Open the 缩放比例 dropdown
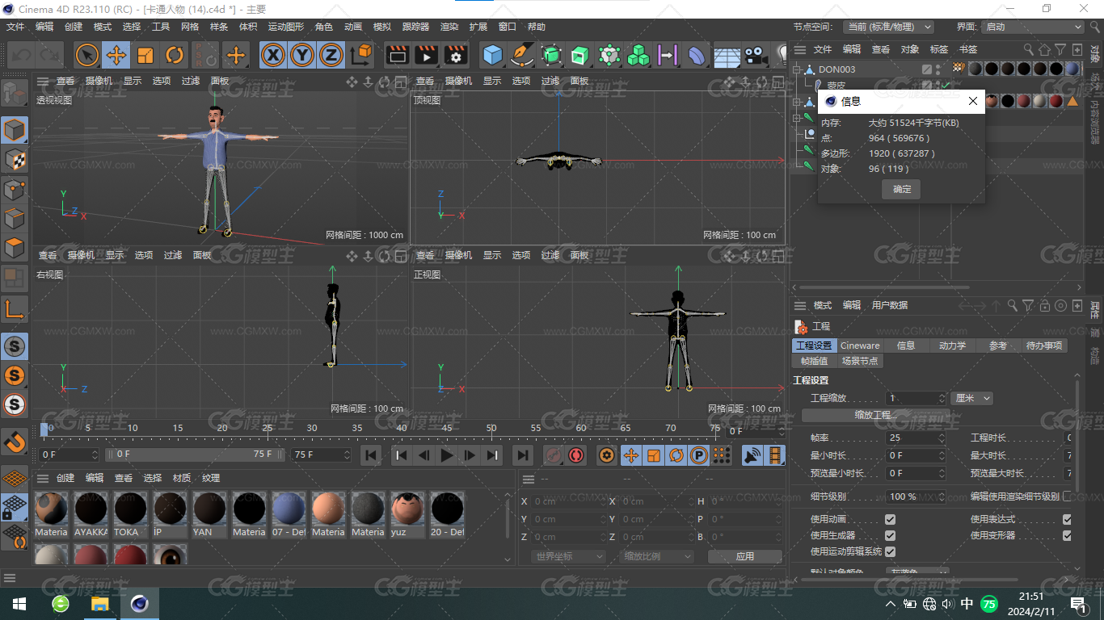 pyautogui.click(x=657, y=556)
